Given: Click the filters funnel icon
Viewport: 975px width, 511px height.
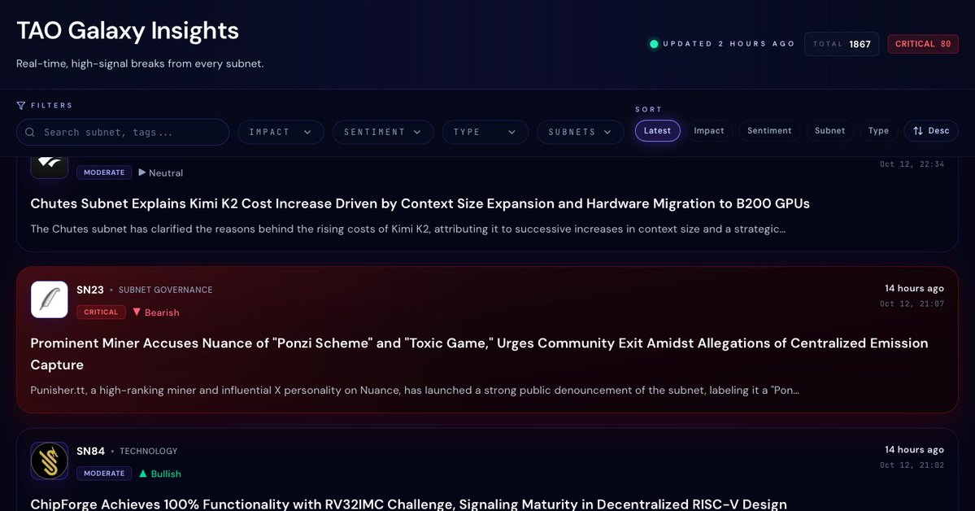Looking at the screenshot, I should [21, 105].
